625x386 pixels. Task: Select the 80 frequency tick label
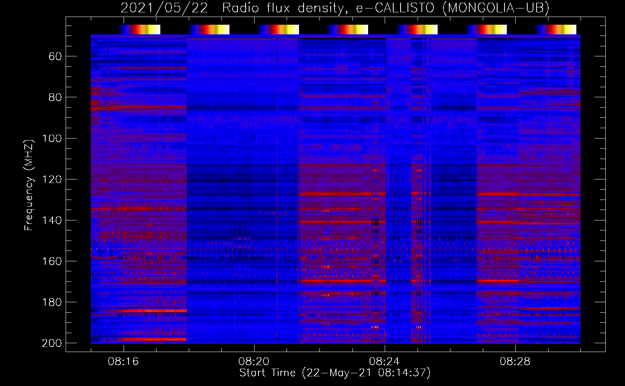click(55, 97)
